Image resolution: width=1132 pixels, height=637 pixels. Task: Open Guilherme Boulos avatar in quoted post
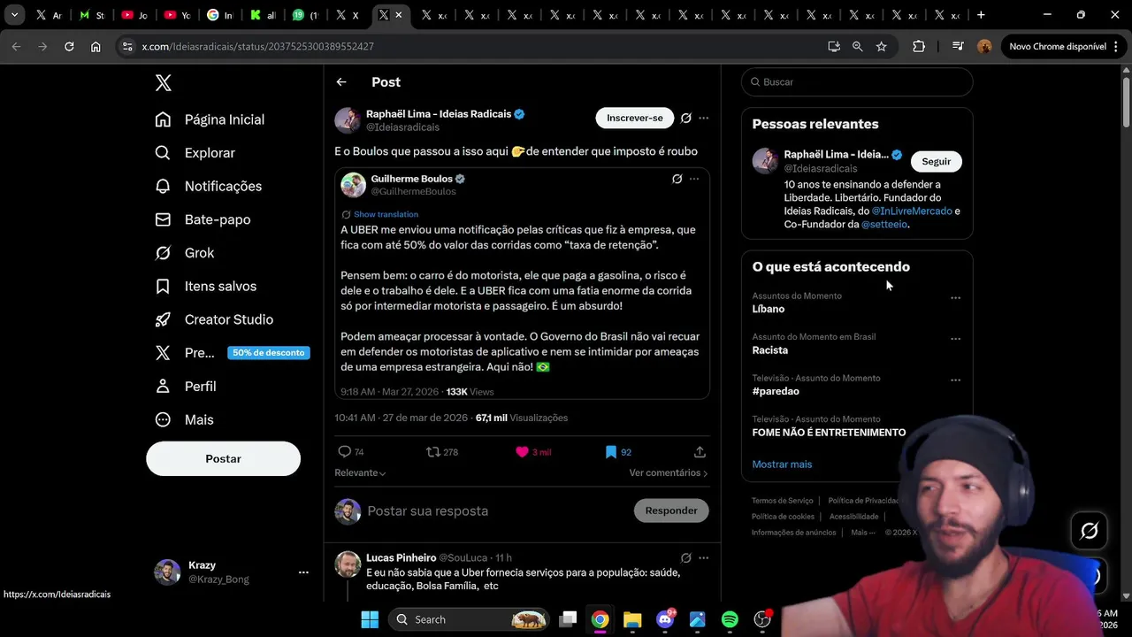354,184
